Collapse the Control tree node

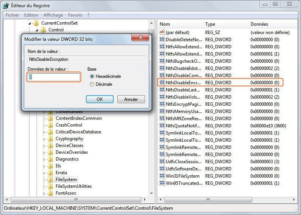[x=37, y=30]
